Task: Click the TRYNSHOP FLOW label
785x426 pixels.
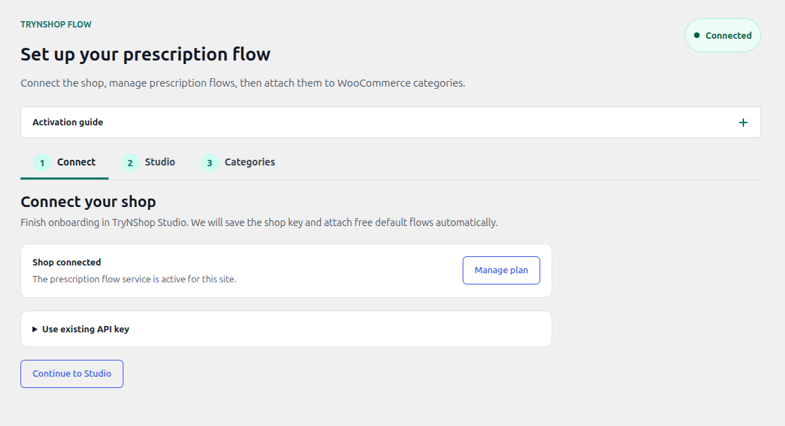Action: pyautogui.click(x=56, y=25)
